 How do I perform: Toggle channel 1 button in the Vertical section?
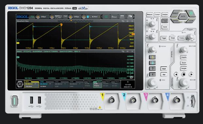pos(152,57)
